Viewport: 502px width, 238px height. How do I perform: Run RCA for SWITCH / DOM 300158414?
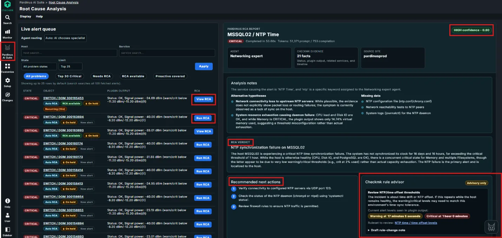tap(203, 171)
